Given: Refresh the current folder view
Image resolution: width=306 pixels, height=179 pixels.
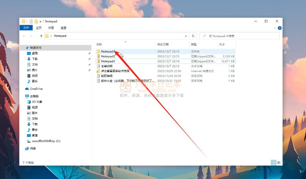Looking at the screenshot, I should pos(193,36).
